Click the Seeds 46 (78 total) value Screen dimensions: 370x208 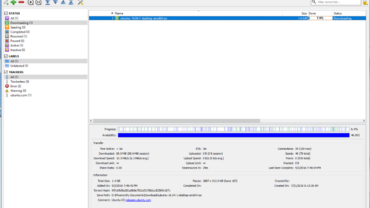click(x=302, y=153)
